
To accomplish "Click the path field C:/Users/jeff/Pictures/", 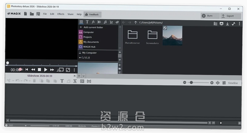I will 151,23.
